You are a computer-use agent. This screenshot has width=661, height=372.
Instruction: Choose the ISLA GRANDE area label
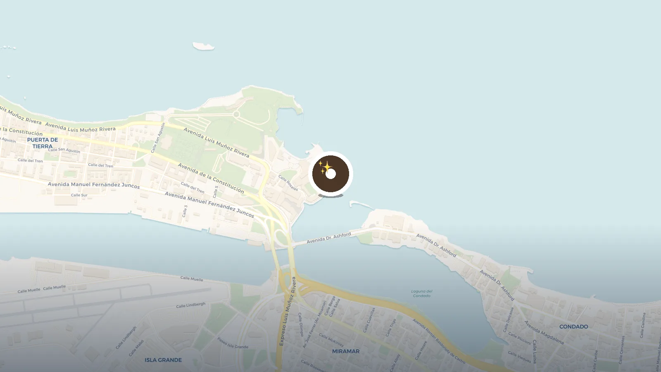[163, 360]
